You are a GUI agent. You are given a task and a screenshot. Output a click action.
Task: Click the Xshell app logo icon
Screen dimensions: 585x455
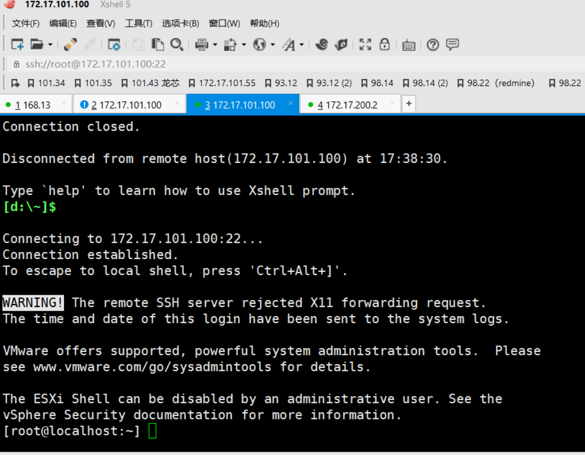pos(10,4)
